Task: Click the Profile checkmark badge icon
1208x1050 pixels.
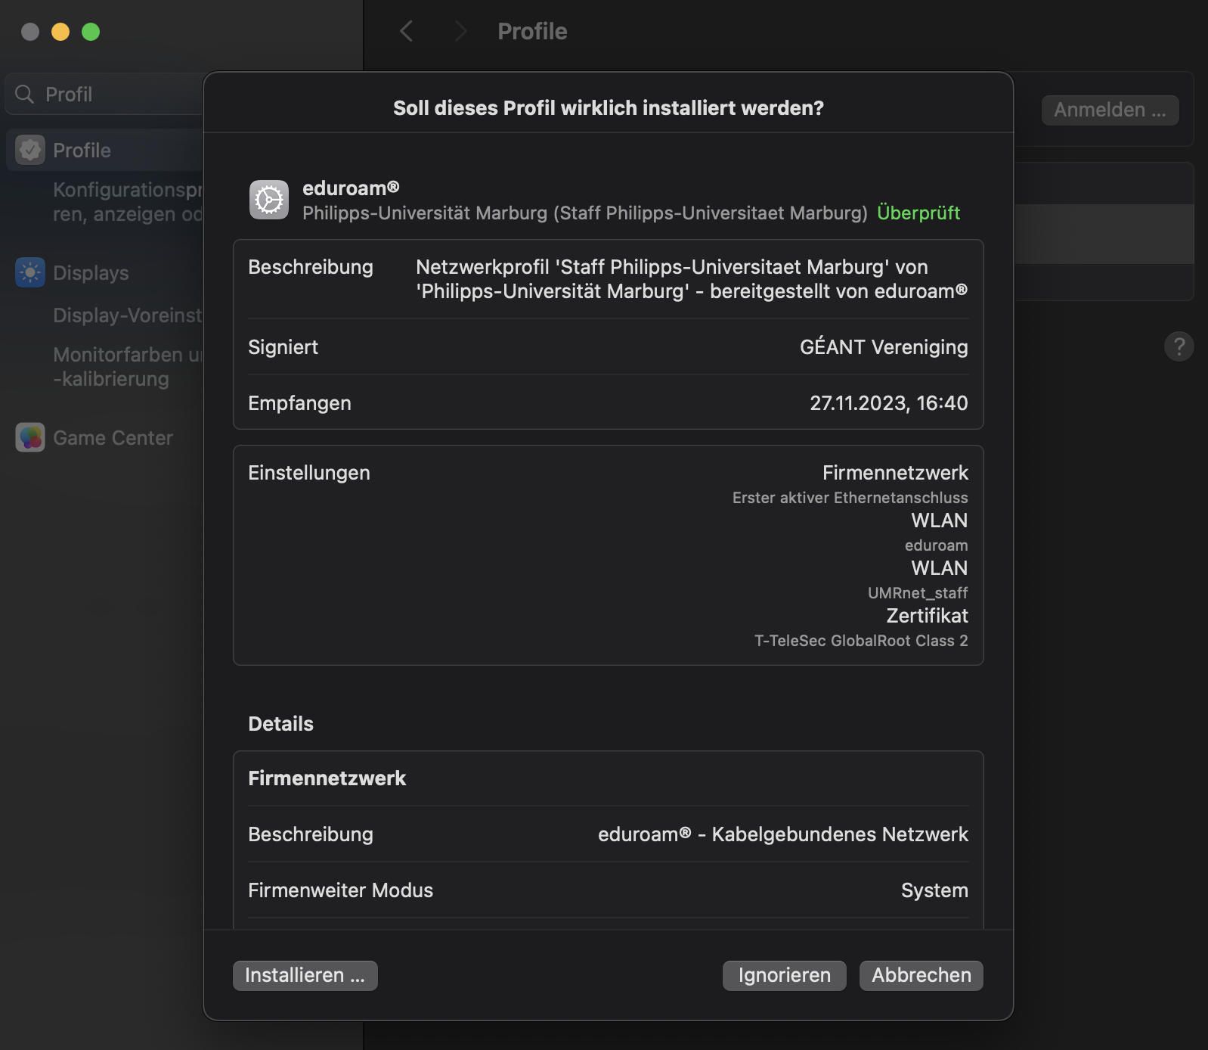Action: [30, 150]
